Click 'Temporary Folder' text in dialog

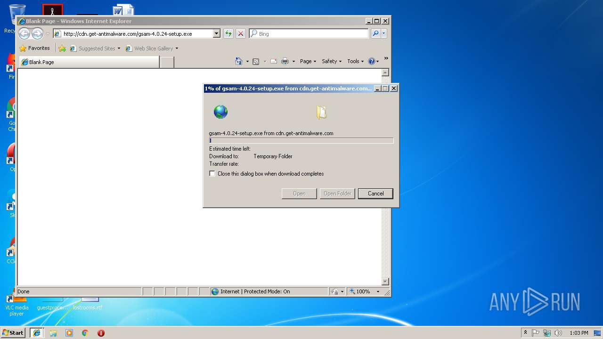273,156
